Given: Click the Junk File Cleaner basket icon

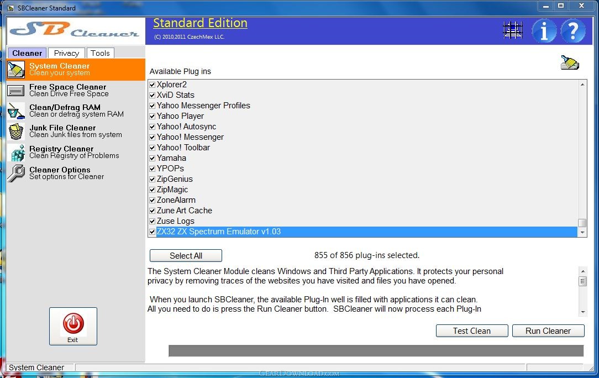Looking at the screenshot, I should (x=16, y=132).
